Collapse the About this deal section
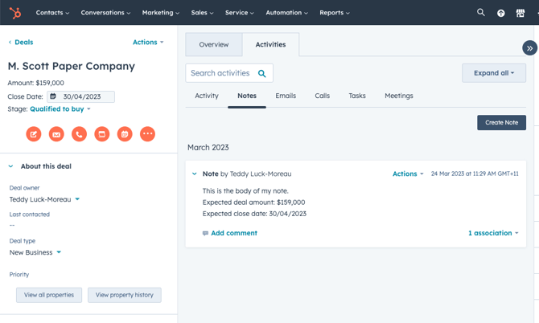 click(x=11, y=166)
